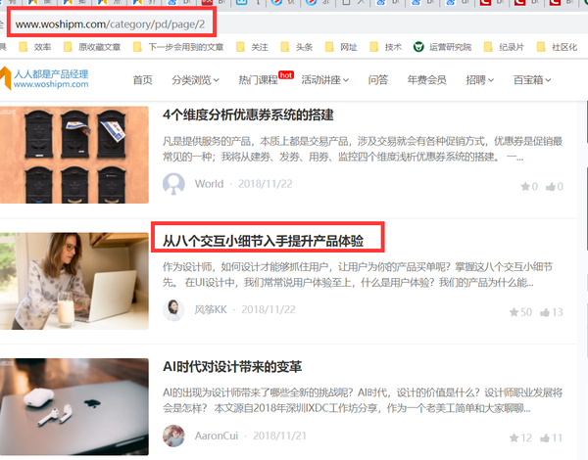The height and width of the screenshot is (460, 588).
Task: Click the woshipm site logo
Action: [44, 78]
